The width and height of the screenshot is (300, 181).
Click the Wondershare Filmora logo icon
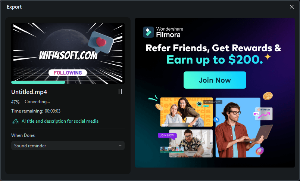tap(148, 32)
